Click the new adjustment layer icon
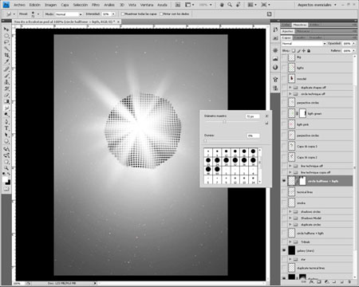Image resolution: width=359 pixels, height=287 pixels. (327, 282)
